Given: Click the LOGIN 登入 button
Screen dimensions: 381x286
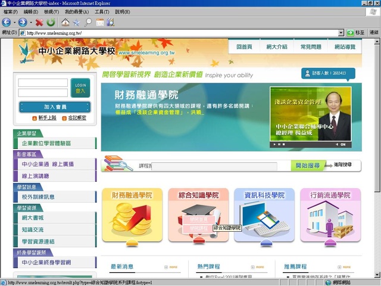Looking at the screenshot, I should pos(80,88).
